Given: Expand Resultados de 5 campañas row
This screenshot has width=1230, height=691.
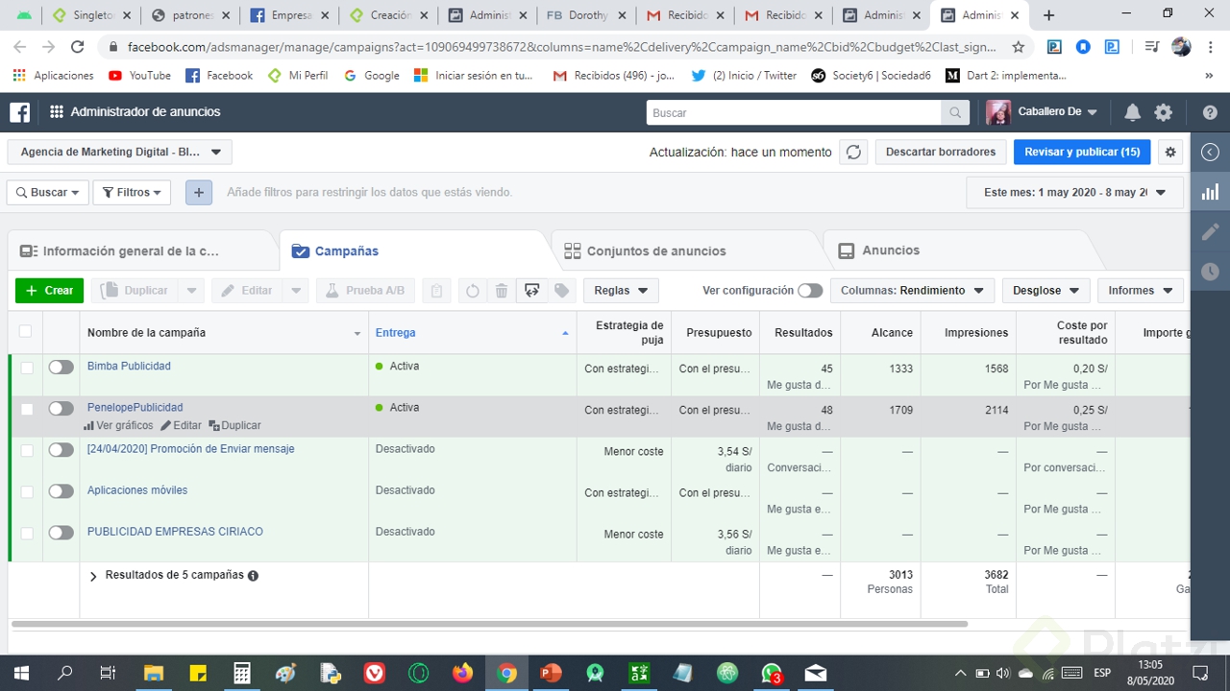Looking at the screenshot, I should [93, 576].
